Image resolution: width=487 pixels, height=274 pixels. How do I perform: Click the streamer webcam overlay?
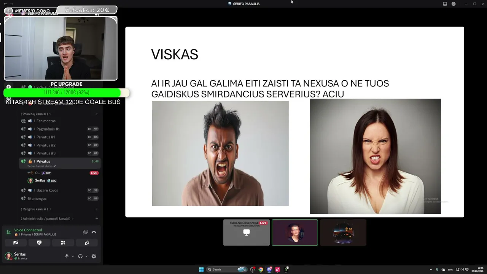pos(60,48)
